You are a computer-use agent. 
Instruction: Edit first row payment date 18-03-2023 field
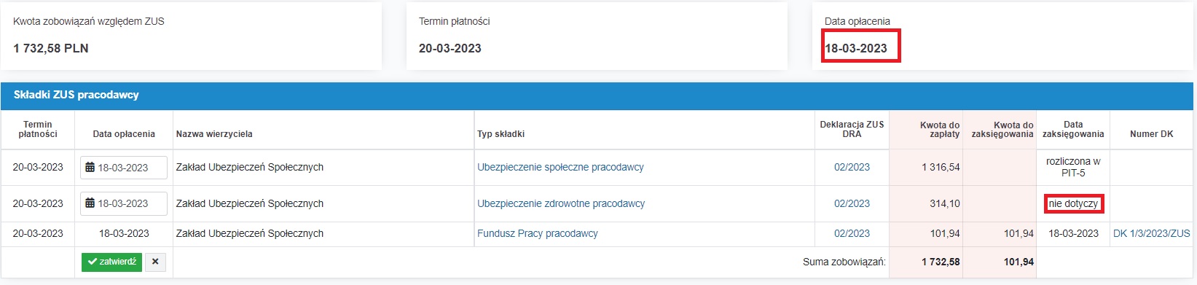click(x=124, y=168)
